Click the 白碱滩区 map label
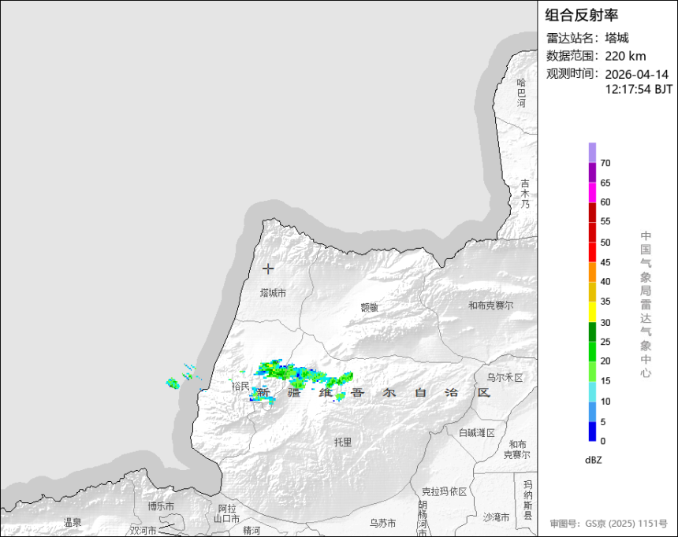The width and height of the screenshot is (678, 537). pos(476,432)
